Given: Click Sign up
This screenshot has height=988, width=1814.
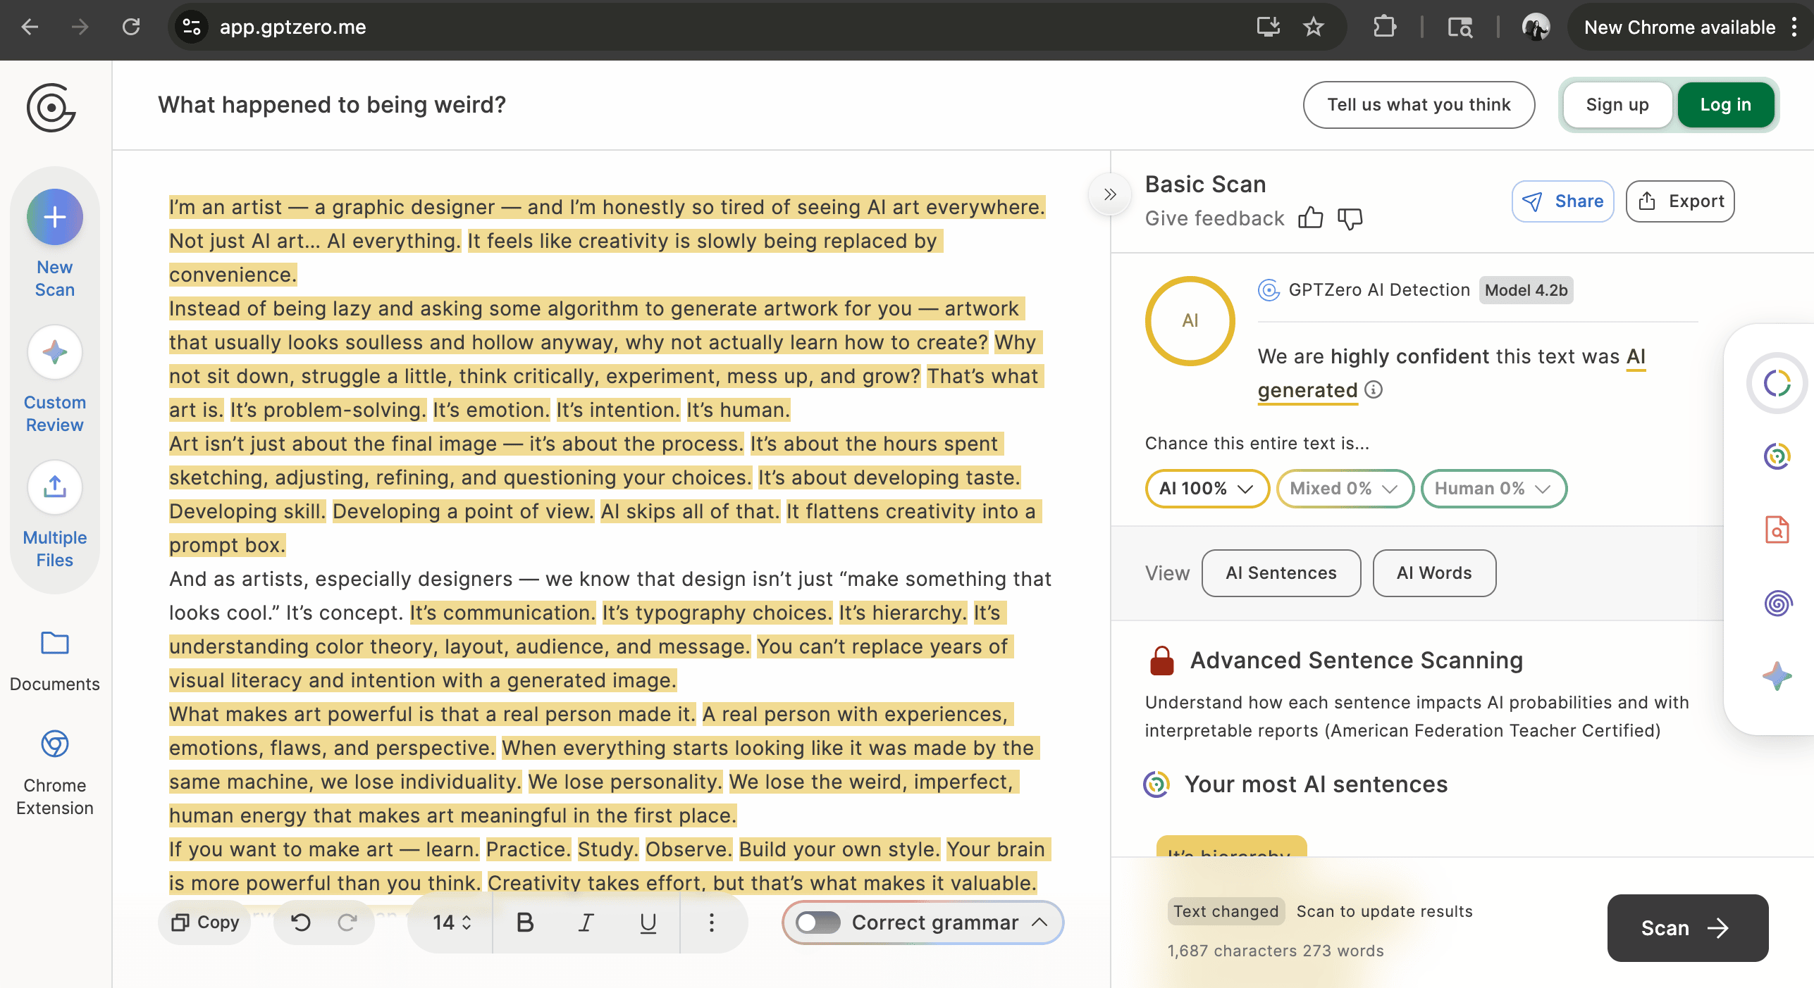Looking at the screenshot, I should [x=1617, y=105].
